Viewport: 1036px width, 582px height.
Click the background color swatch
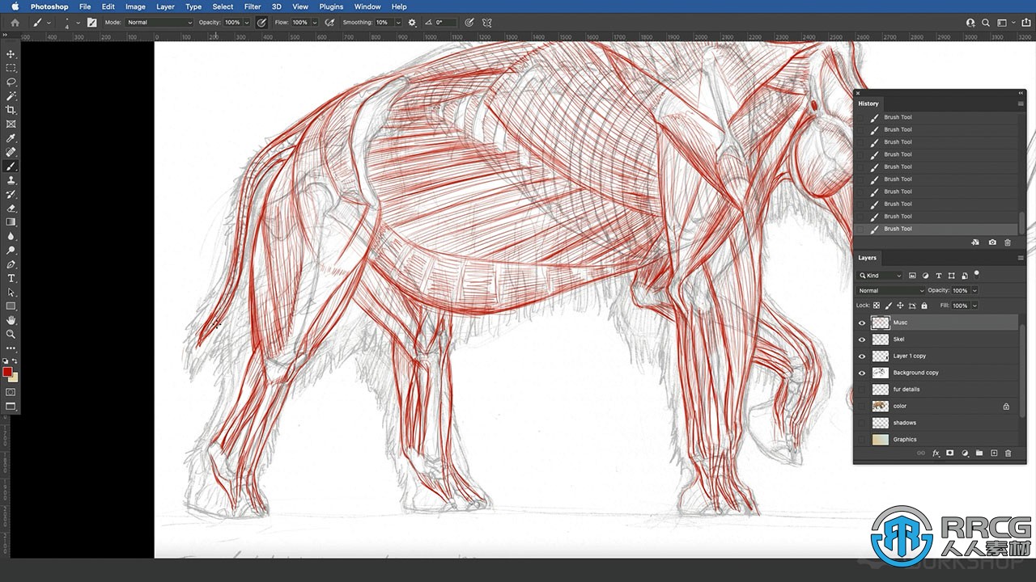14,377
